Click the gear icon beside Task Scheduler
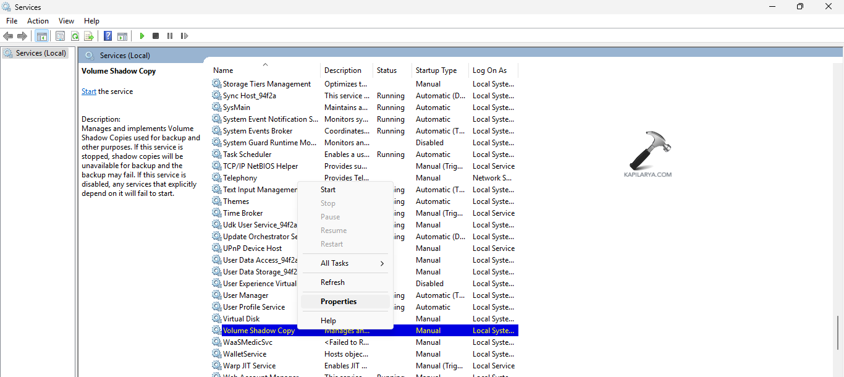 point(216,155)
